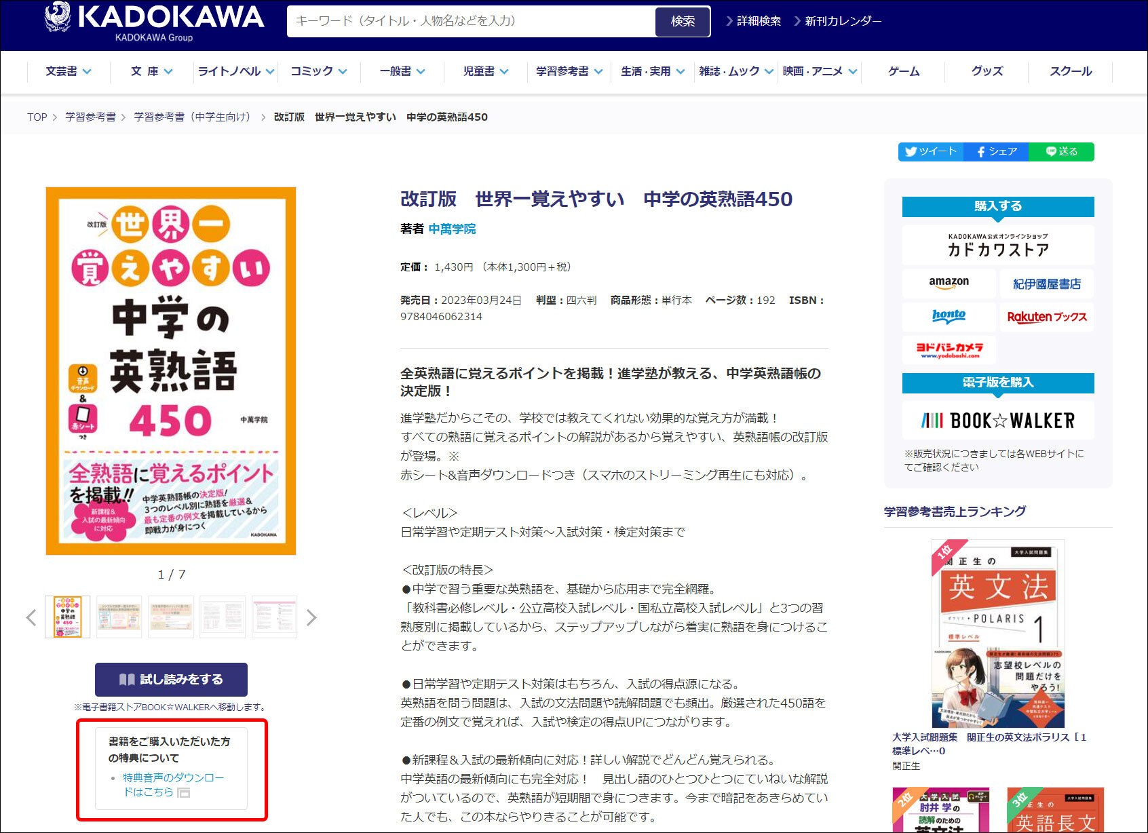Click author link 中萬学院
Viewport: 1148px width, 833px height.
click(452, 229)
